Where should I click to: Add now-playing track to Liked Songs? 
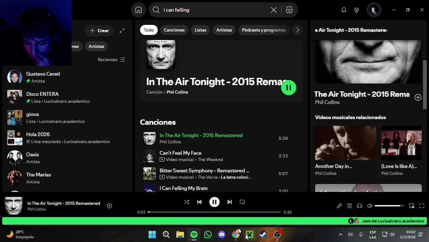click(x=109, y=206)
